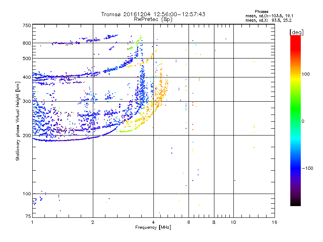Screen dimensions: 323x242
Task: Click the colorbar tick label '0'
Action: pyautogui.click(x=303, y=121)
